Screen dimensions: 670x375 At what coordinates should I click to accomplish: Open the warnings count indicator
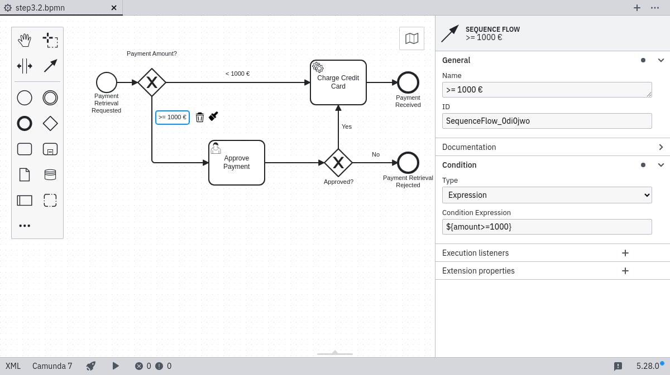(x=163, y=366)
